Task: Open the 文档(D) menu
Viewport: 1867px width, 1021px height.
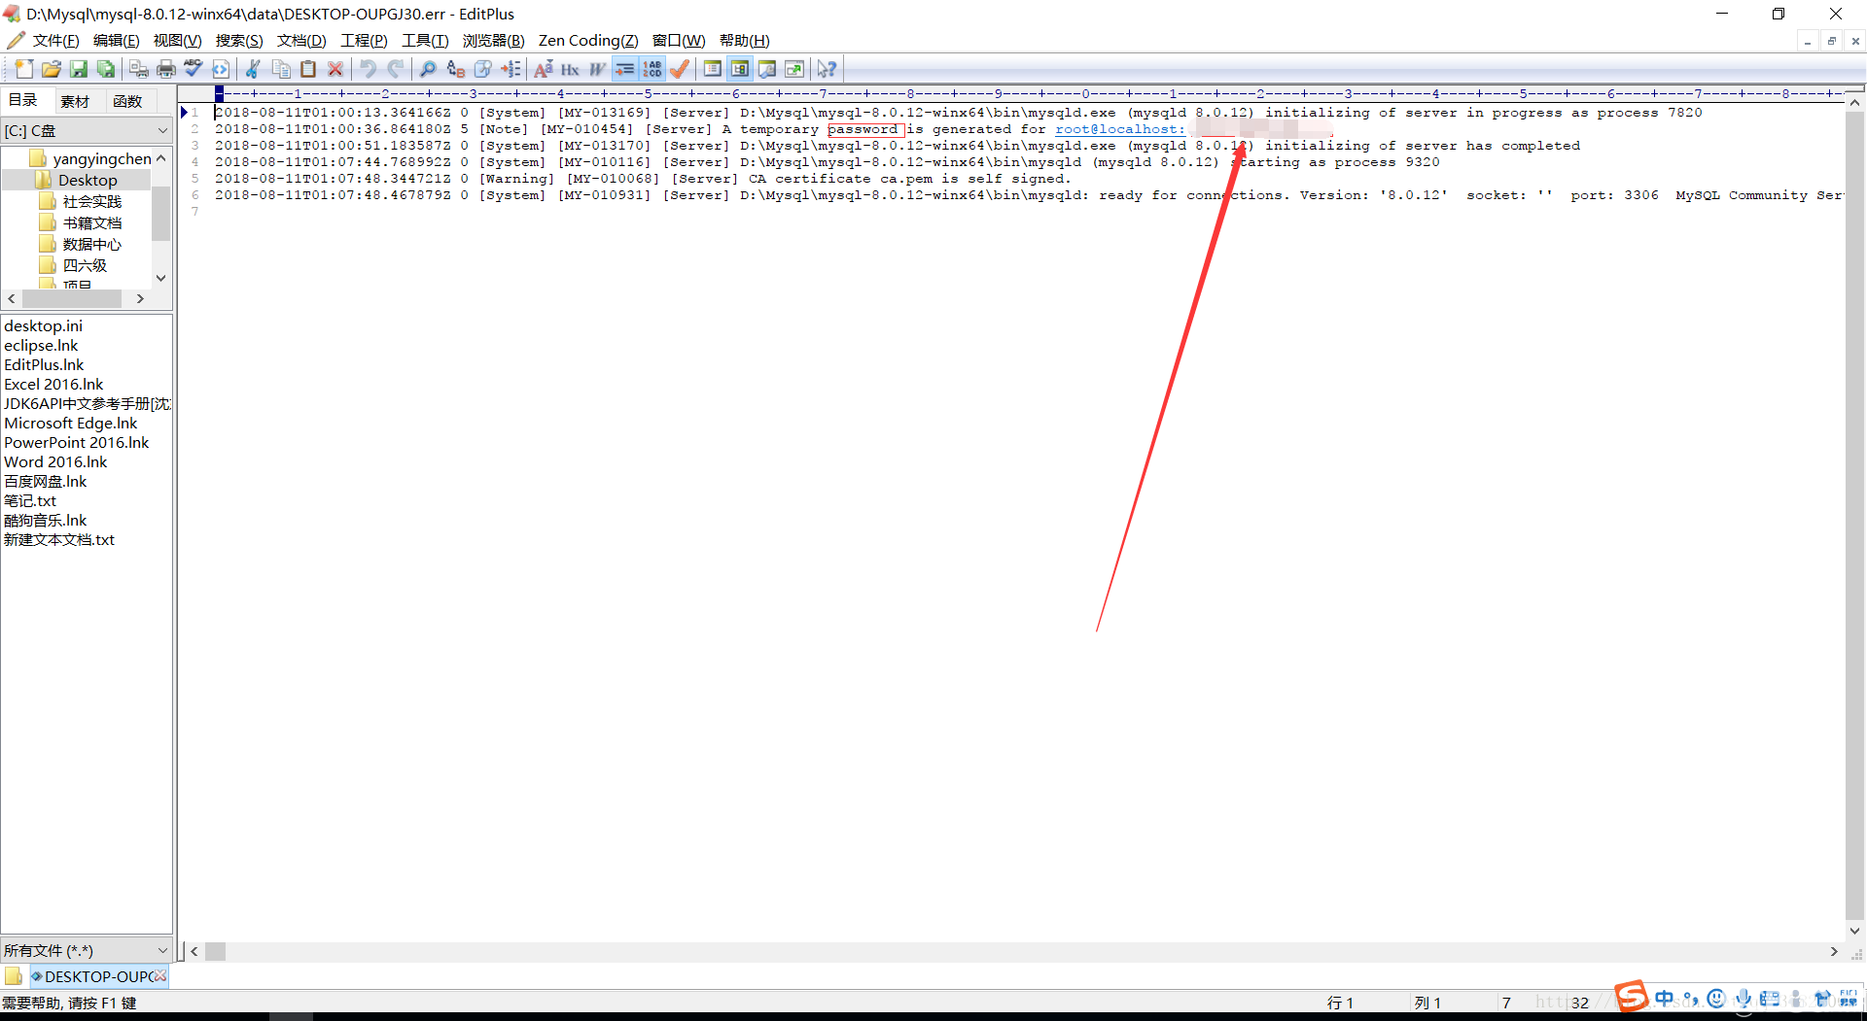Action: point(301,40)
